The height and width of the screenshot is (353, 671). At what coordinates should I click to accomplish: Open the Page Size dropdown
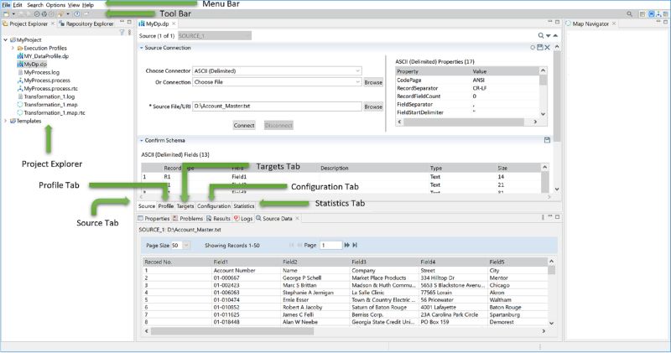(x=186, y=245)
